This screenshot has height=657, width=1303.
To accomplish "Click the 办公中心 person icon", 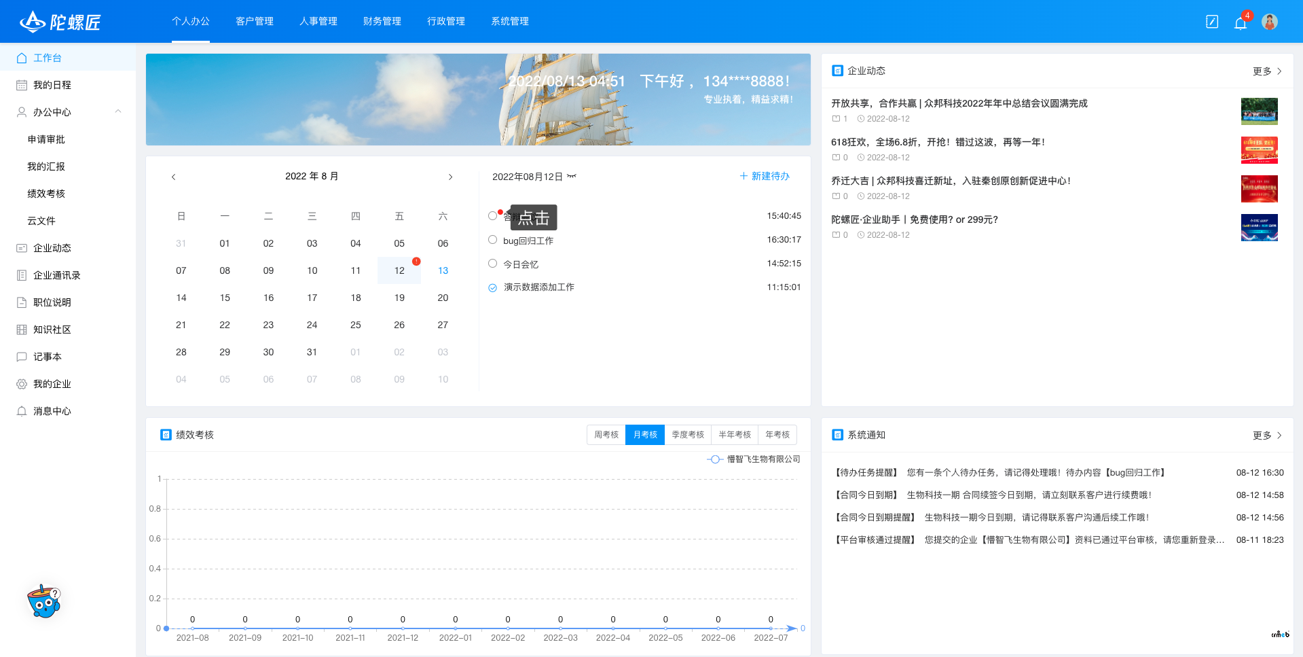I will coord(22,112).
